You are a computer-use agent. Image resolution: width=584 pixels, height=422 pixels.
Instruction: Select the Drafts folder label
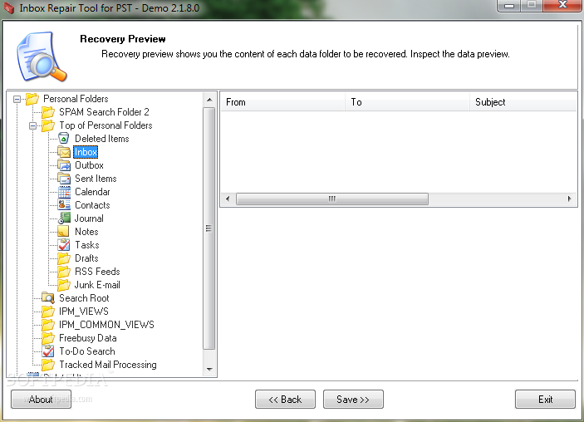pos(86,258)
